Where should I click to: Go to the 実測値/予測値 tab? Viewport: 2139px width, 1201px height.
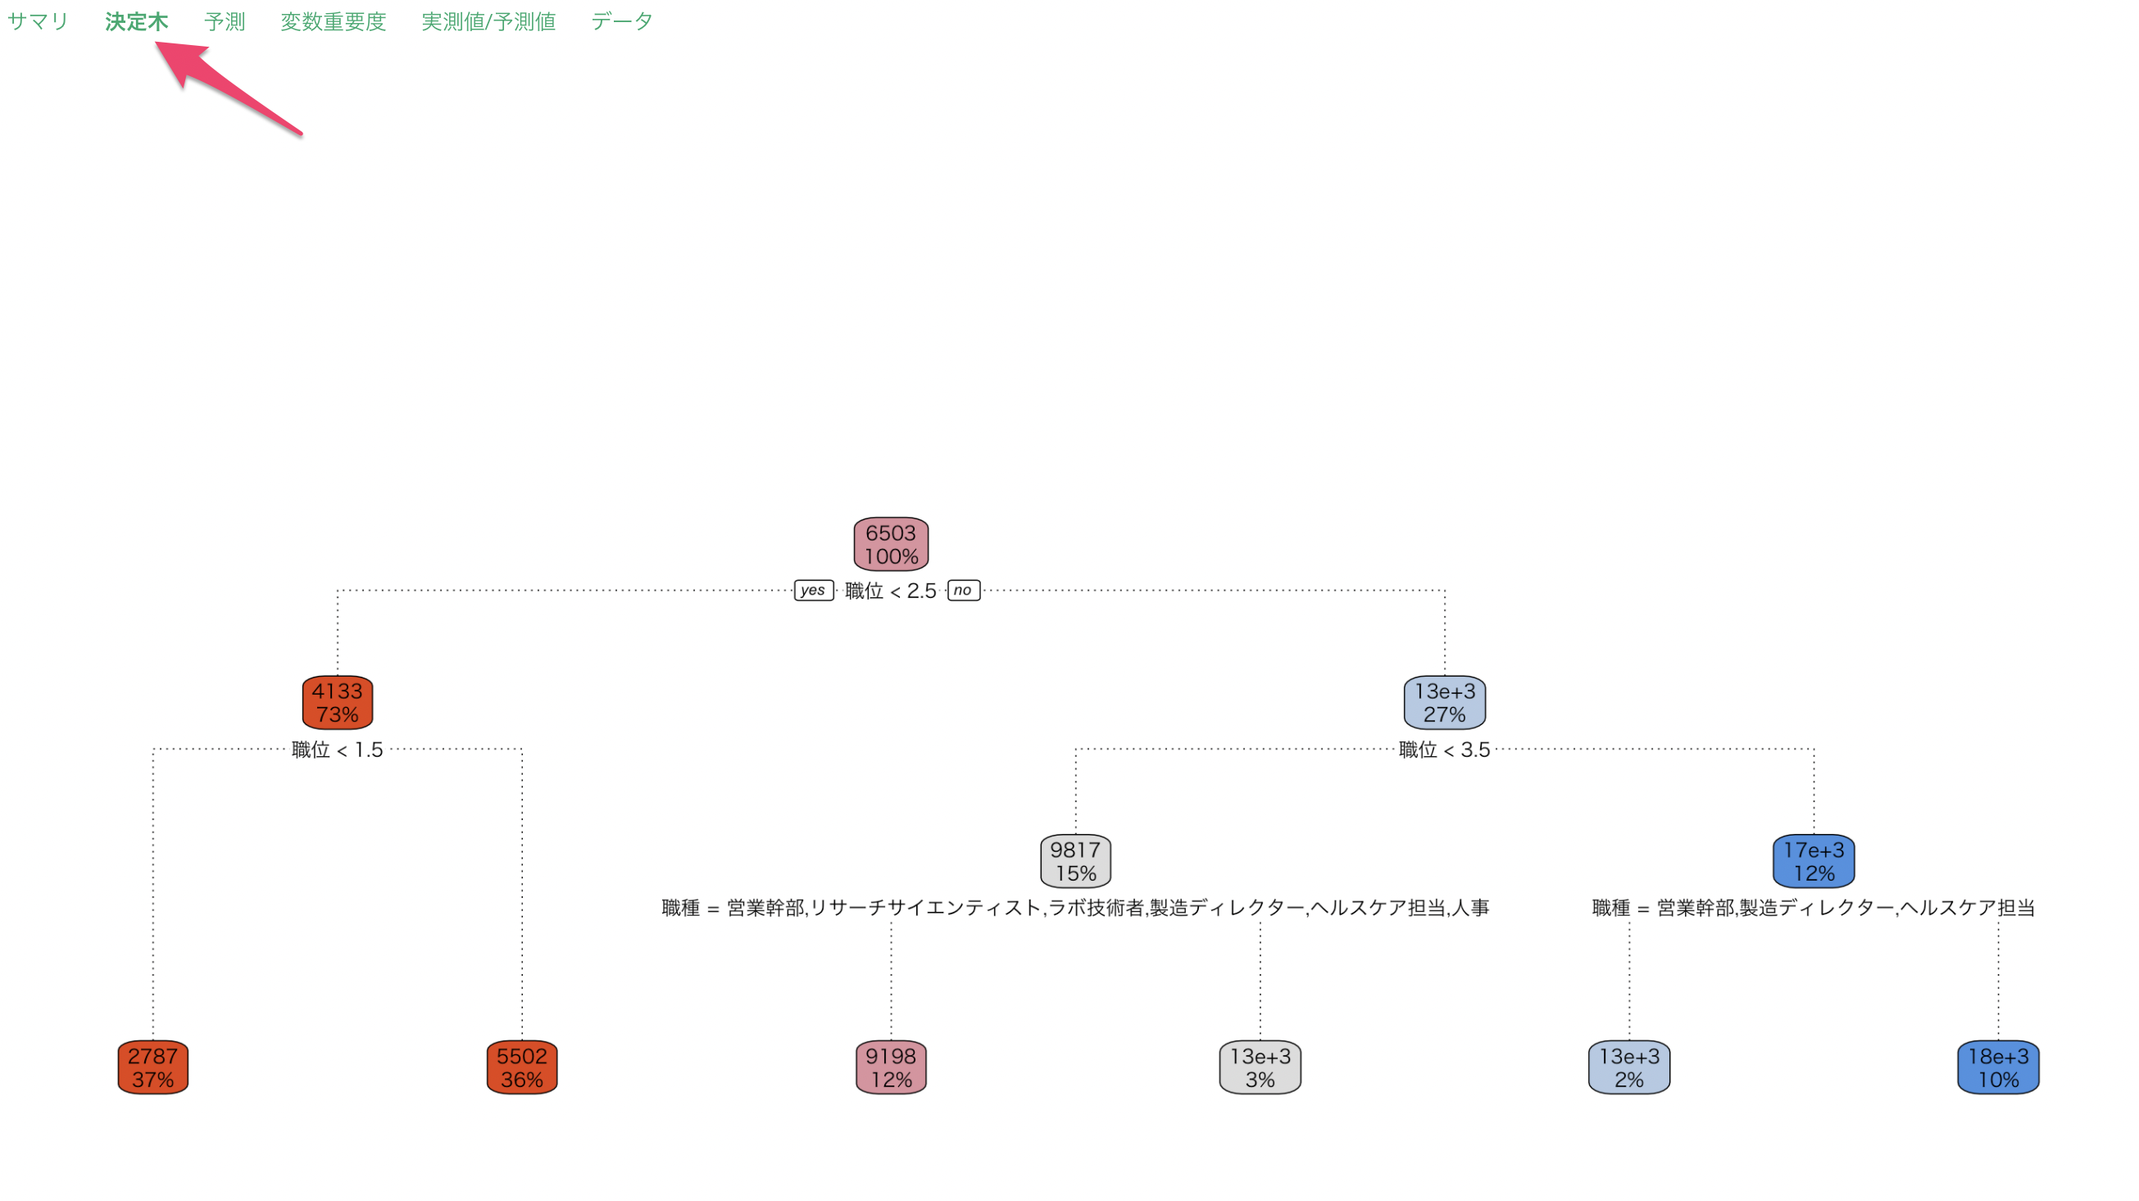[488, 21]
